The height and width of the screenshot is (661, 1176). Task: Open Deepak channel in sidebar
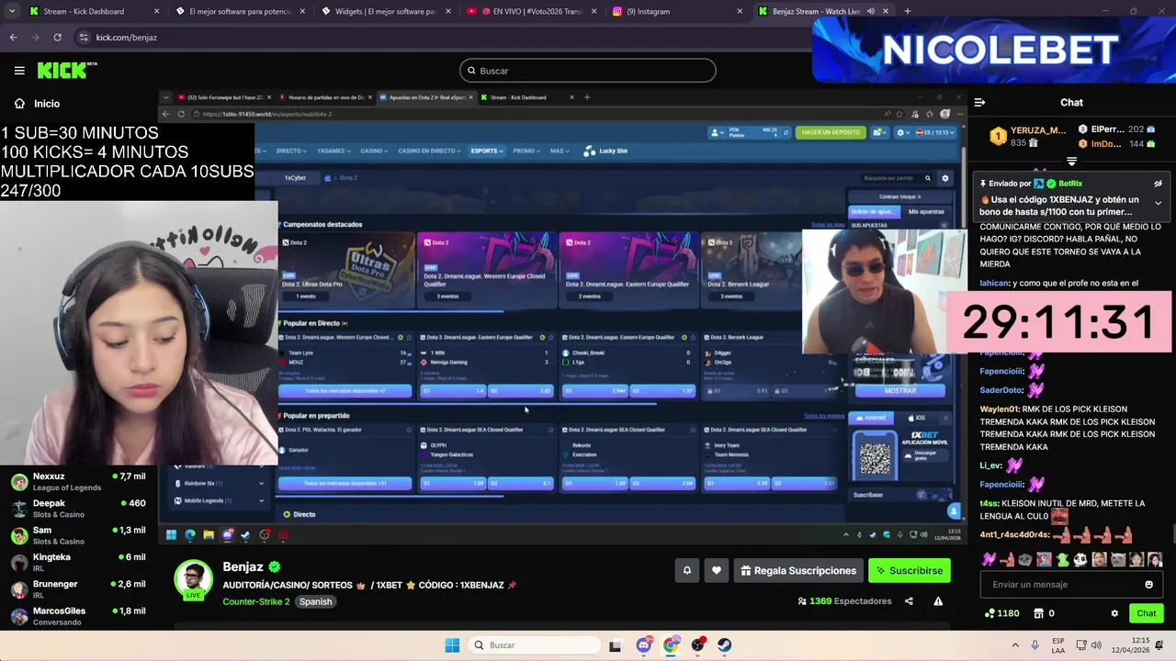tap(77, 509)
